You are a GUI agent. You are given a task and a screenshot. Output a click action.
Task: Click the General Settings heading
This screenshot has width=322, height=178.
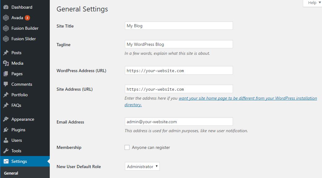[x=82, y=9]
